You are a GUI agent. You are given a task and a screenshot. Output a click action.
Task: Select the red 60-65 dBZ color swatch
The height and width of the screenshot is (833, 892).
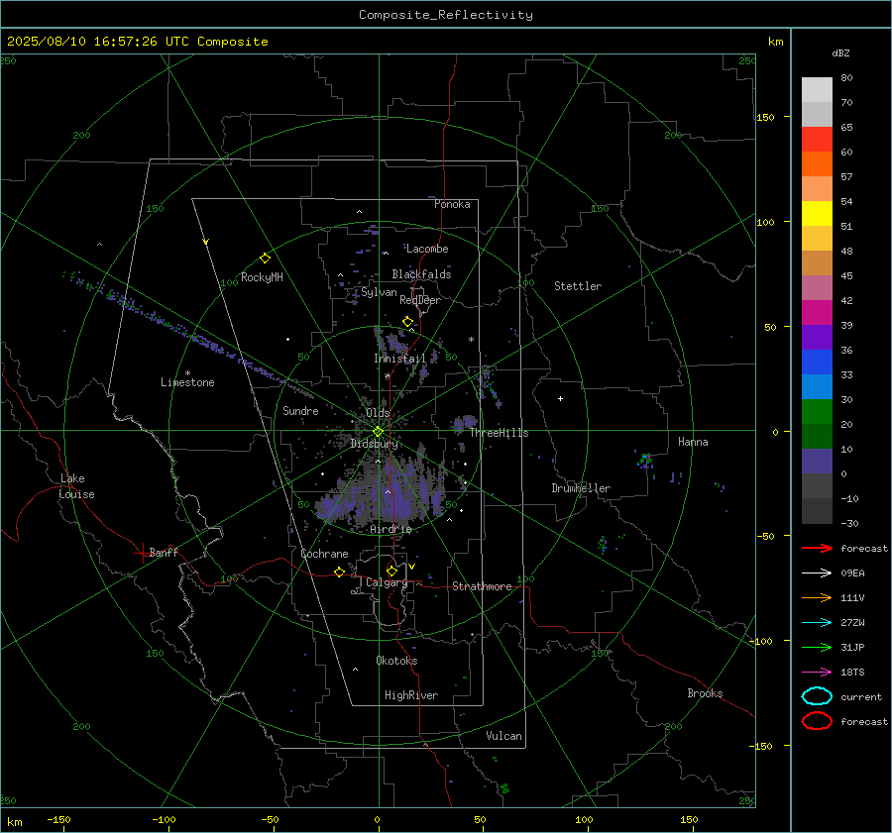click(817, 140)
